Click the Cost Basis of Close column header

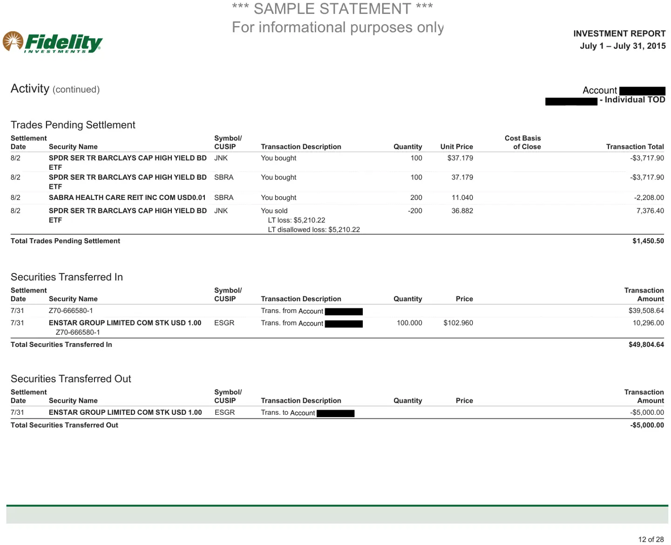click(523, 142)
